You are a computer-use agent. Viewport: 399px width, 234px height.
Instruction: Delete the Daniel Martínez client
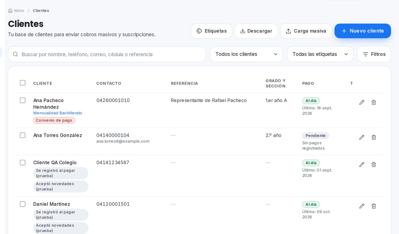[374, 206]
